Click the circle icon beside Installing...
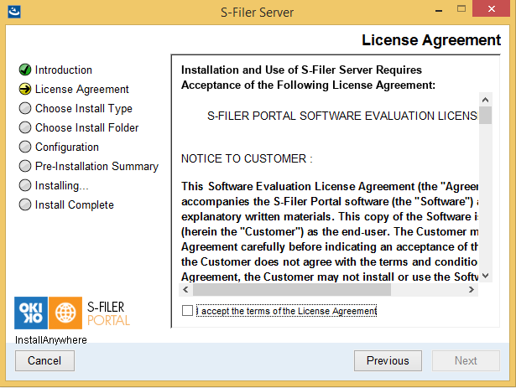 25,185
